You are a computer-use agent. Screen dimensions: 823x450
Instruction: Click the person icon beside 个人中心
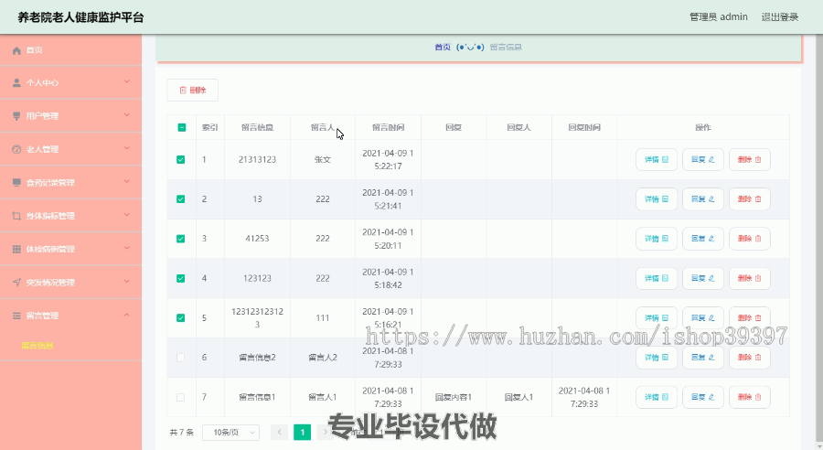tap(16, 83)
